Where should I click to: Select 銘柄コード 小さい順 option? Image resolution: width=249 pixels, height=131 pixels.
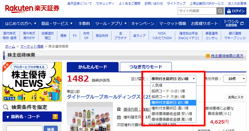coord(173,91)
